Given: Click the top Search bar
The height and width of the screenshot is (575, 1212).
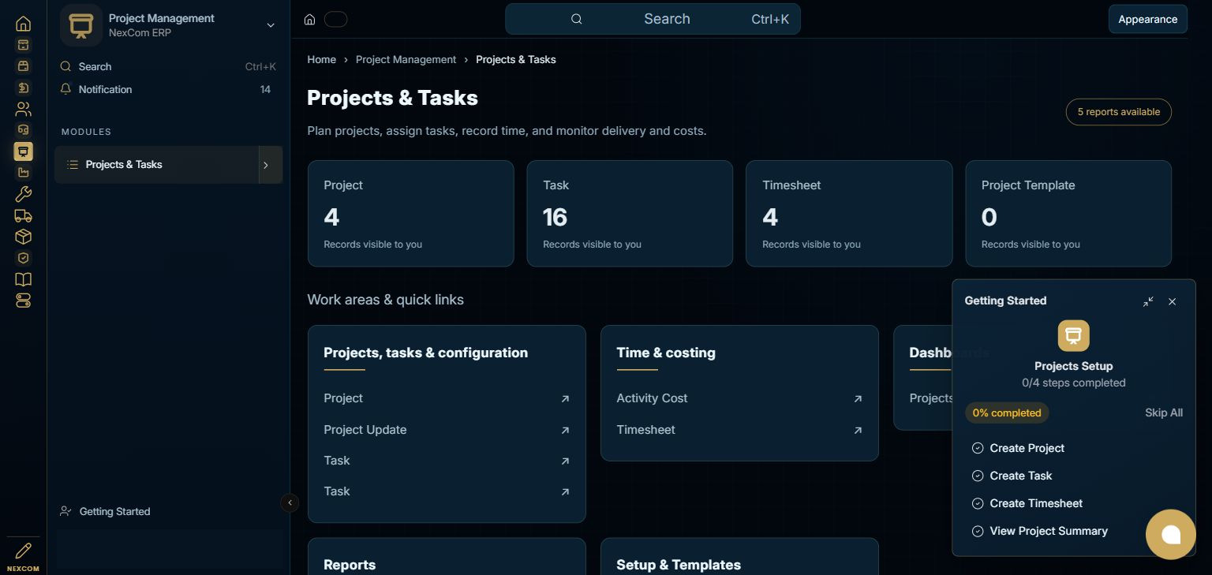Looking at the screenshot, I should click(653, 19).
